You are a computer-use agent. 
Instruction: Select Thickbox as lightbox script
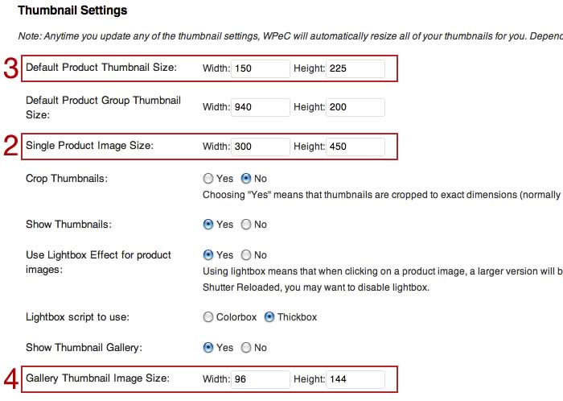click(x=270, y=317)
